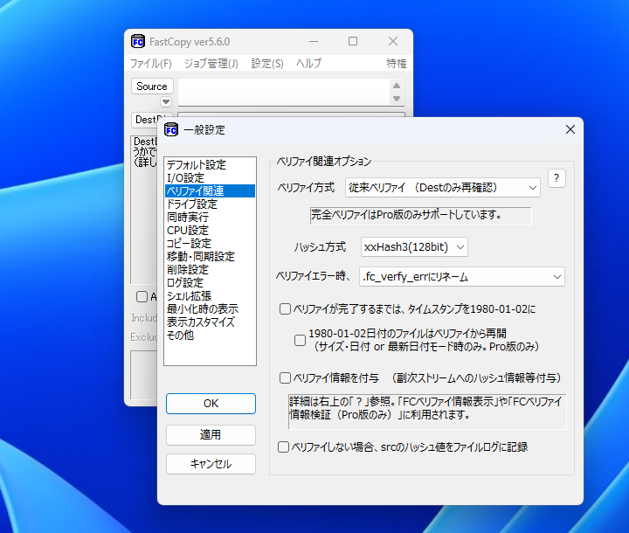The height and width of the screenshot is (533, 629).
Task: Toggle record src hash in file log checkbox
Action: coord(283,446)
